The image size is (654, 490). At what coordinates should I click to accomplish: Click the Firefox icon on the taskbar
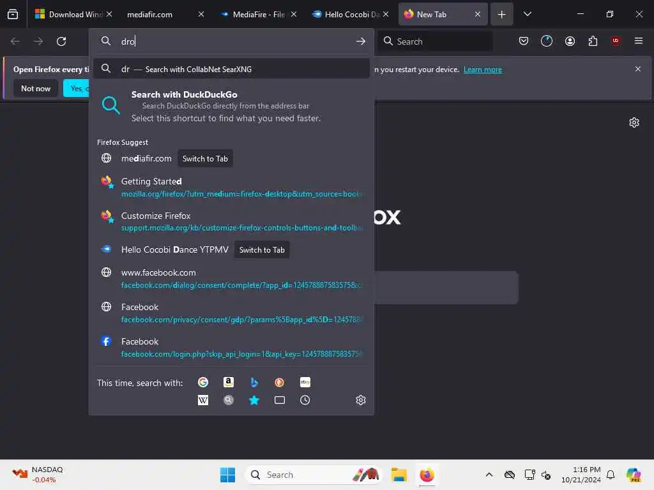(x=427, y=475)
